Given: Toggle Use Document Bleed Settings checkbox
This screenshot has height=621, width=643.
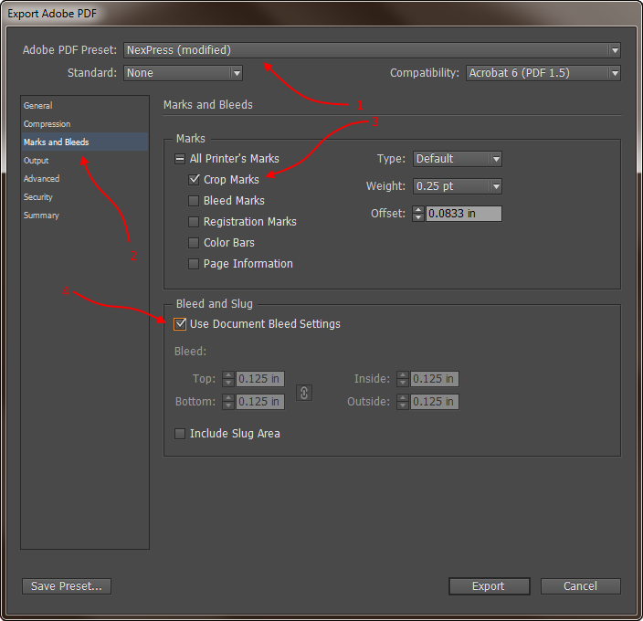Looking at the screenshot, I should (x=180, y=324).
